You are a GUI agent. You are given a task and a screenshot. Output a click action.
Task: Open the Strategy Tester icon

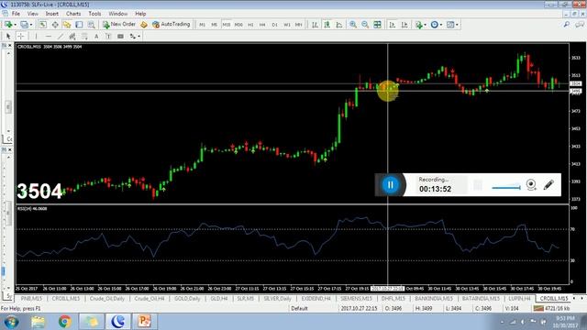pos(91,25)
